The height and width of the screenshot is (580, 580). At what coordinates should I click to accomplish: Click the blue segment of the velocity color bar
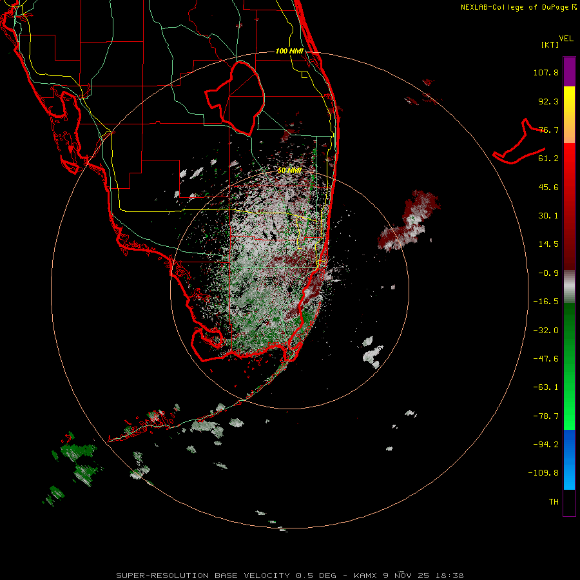tap(569, 459)
